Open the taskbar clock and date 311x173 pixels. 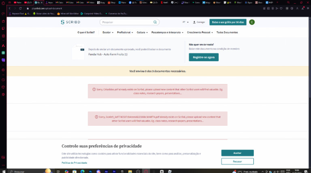pyautogui.click(x=297, y=171)
